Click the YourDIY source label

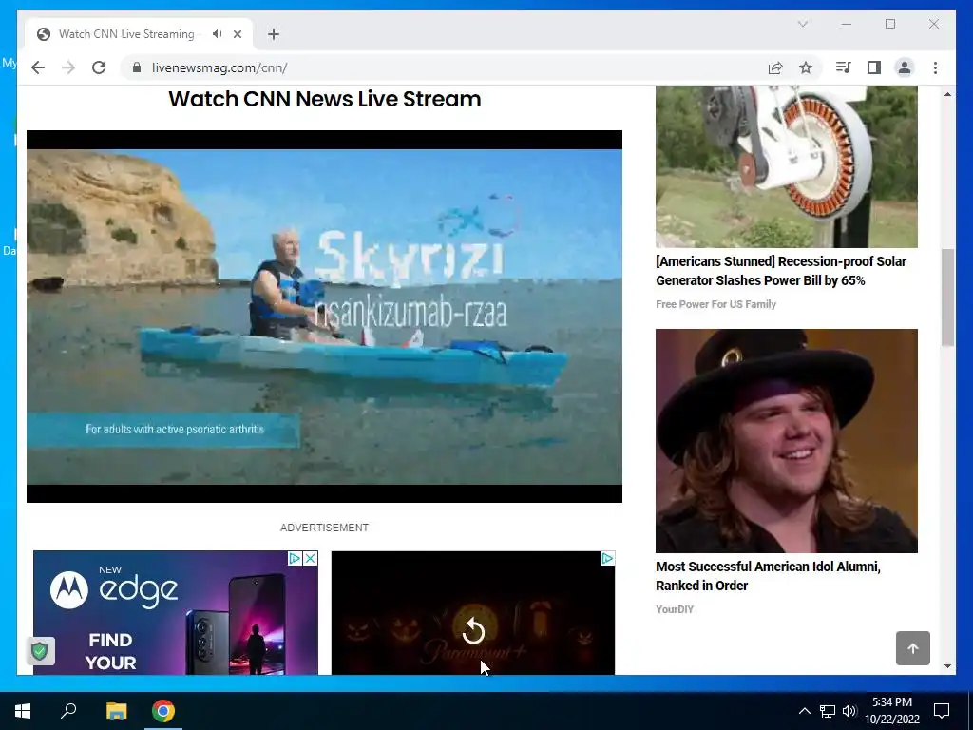point(675,609)
